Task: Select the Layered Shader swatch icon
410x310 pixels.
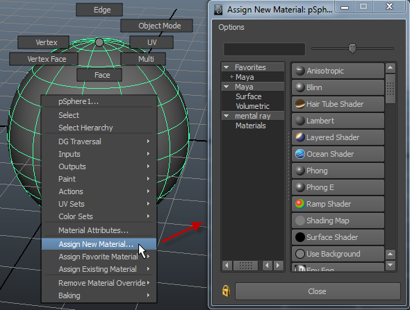Action: click(300, 137)
